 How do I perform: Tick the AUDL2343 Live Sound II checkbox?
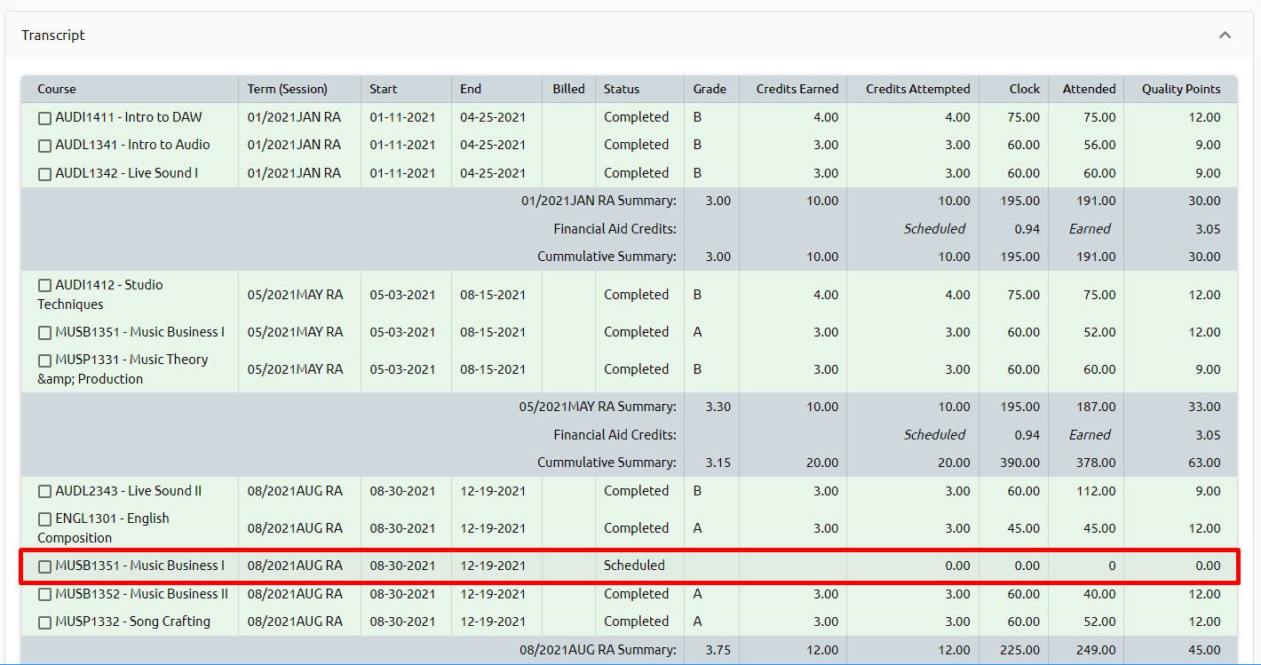pyautogui.click(x=44, y=492)
